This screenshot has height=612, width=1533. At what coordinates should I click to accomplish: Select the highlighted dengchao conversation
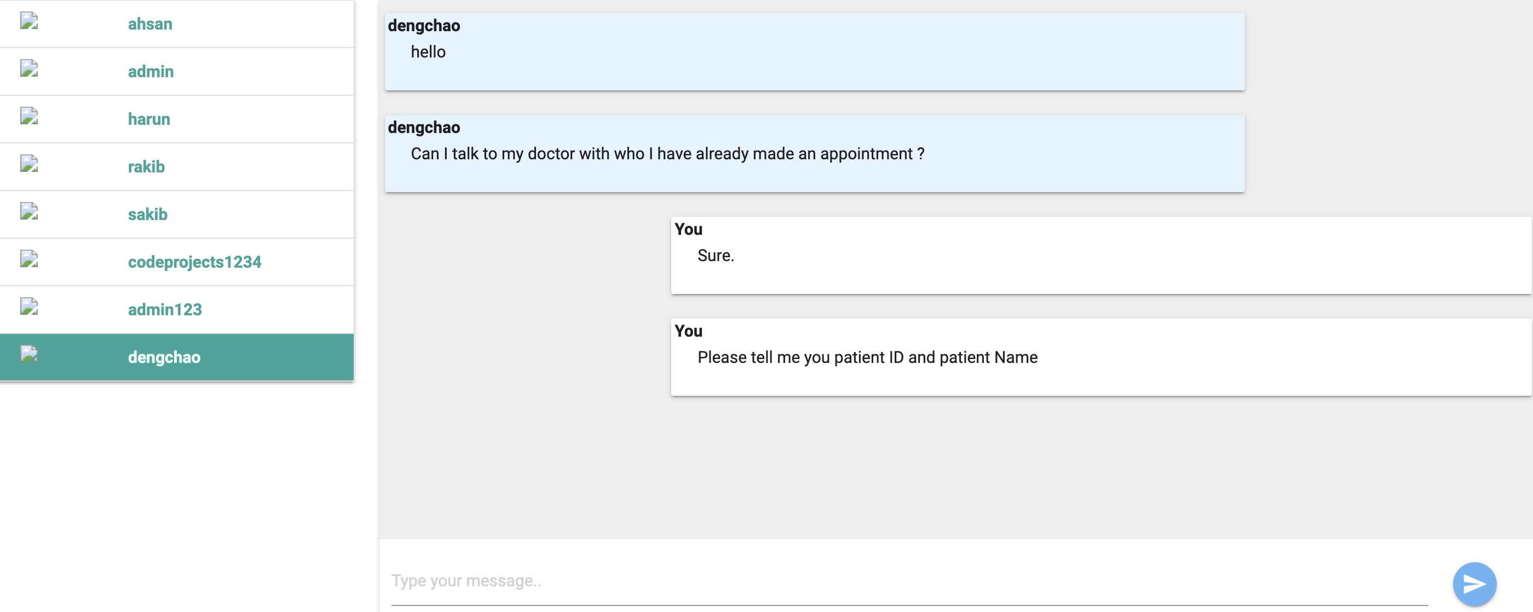pos(164,356)
